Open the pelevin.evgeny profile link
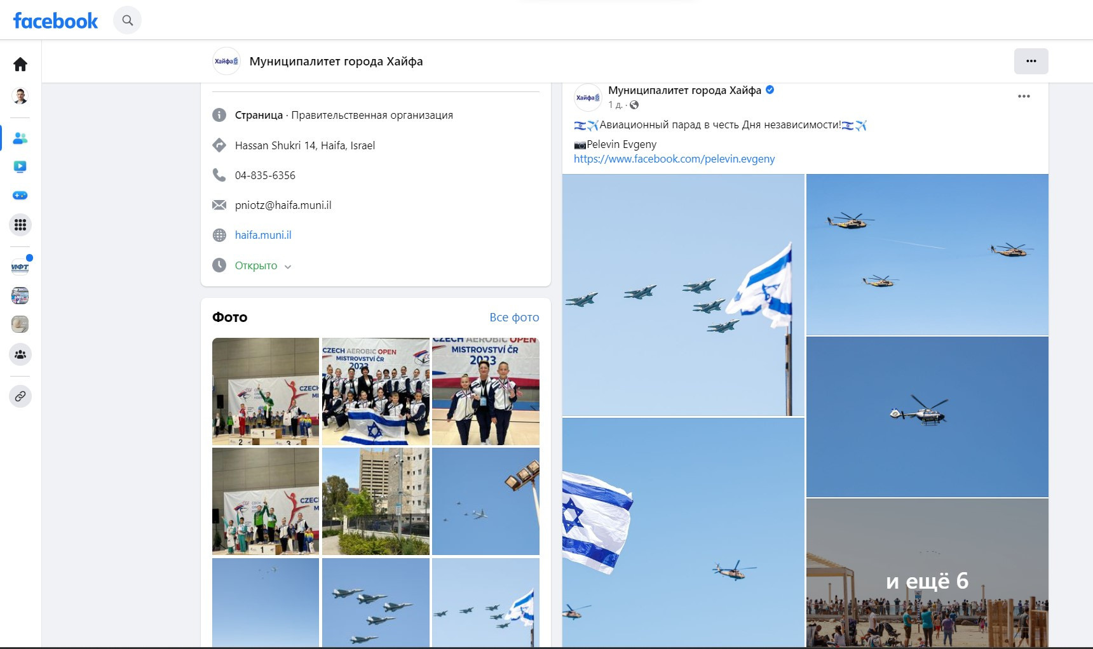This screenshot has width=1093, height=649. tap(674, 159)
